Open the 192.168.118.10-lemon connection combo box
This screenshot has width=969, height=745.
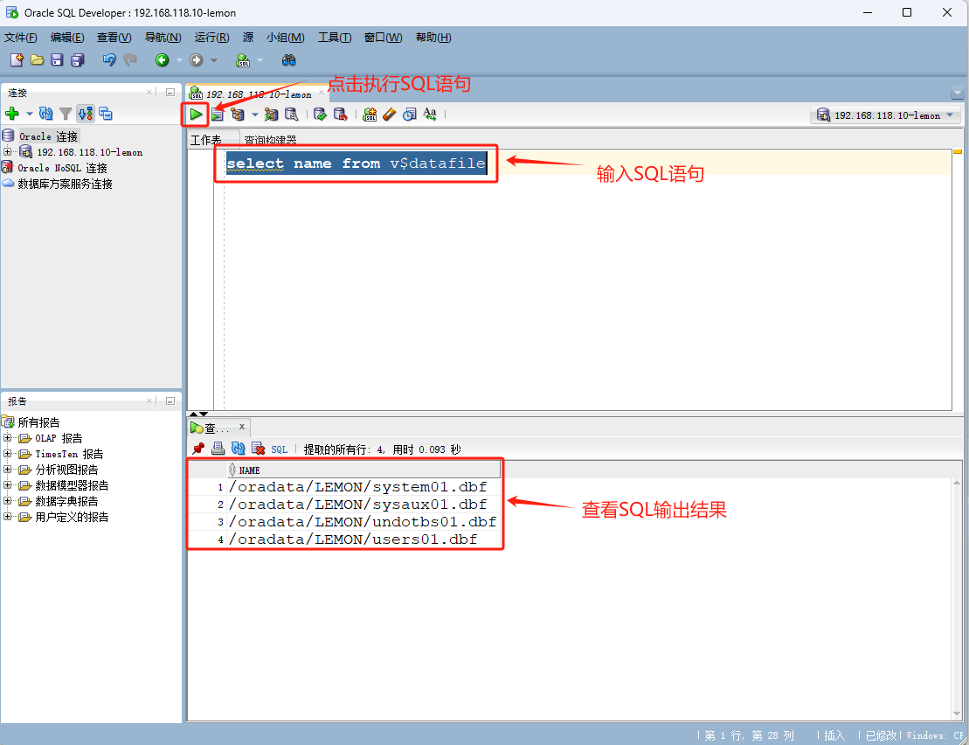click(886, 115)
